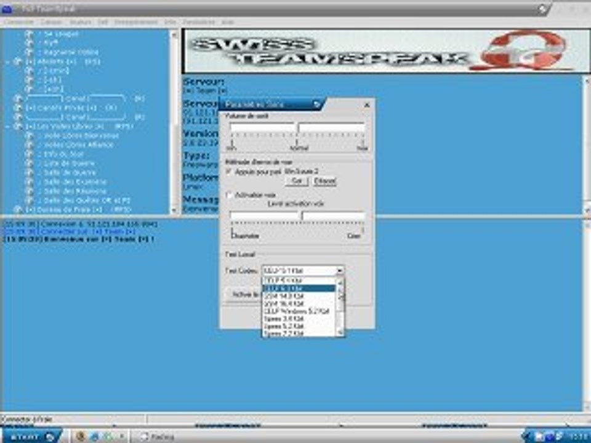This screenshot has height=443, width=591.
Task: Click the channel tree scroll-down arrow
Action: tap(174, 210)
